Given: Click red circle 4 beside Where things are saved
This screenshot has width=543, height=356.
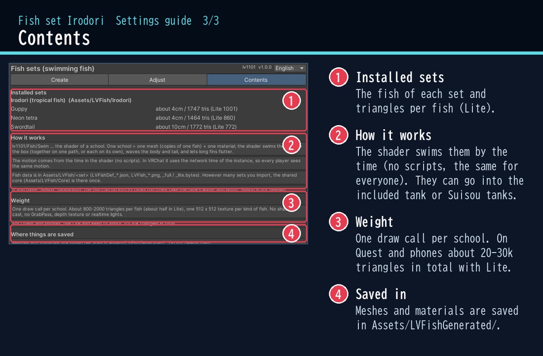Looking at the screenshot, I should 291,234.
